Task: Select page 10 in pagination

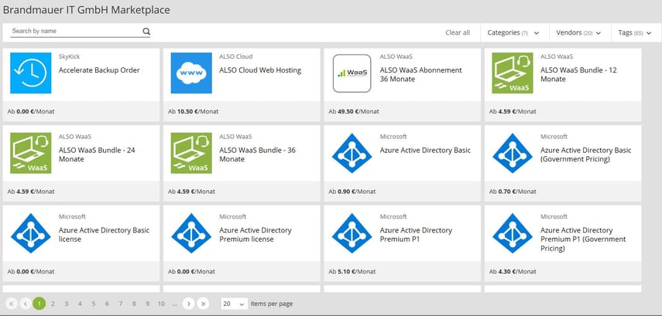Action: tap(161, 304)
